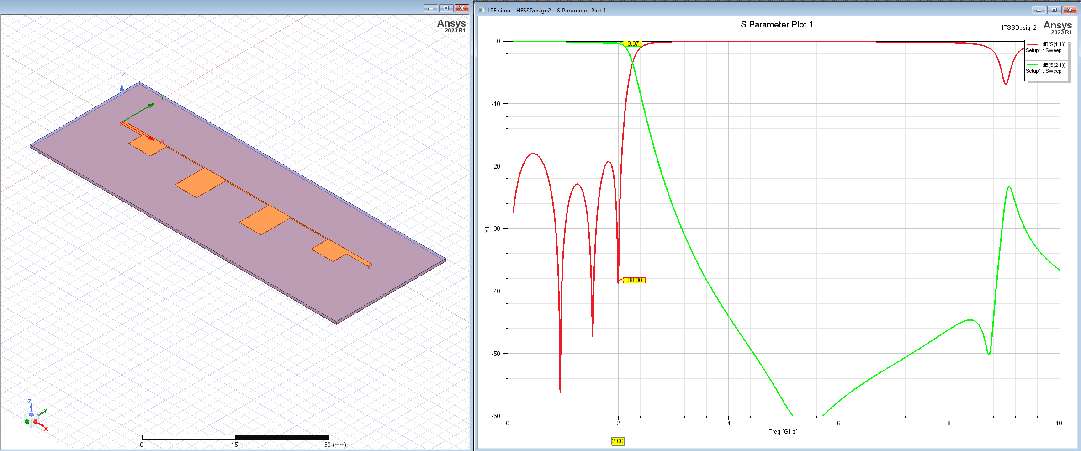Click the plot window's title bar icon
Screen dimensions: 1081x451
coord(482,10)
